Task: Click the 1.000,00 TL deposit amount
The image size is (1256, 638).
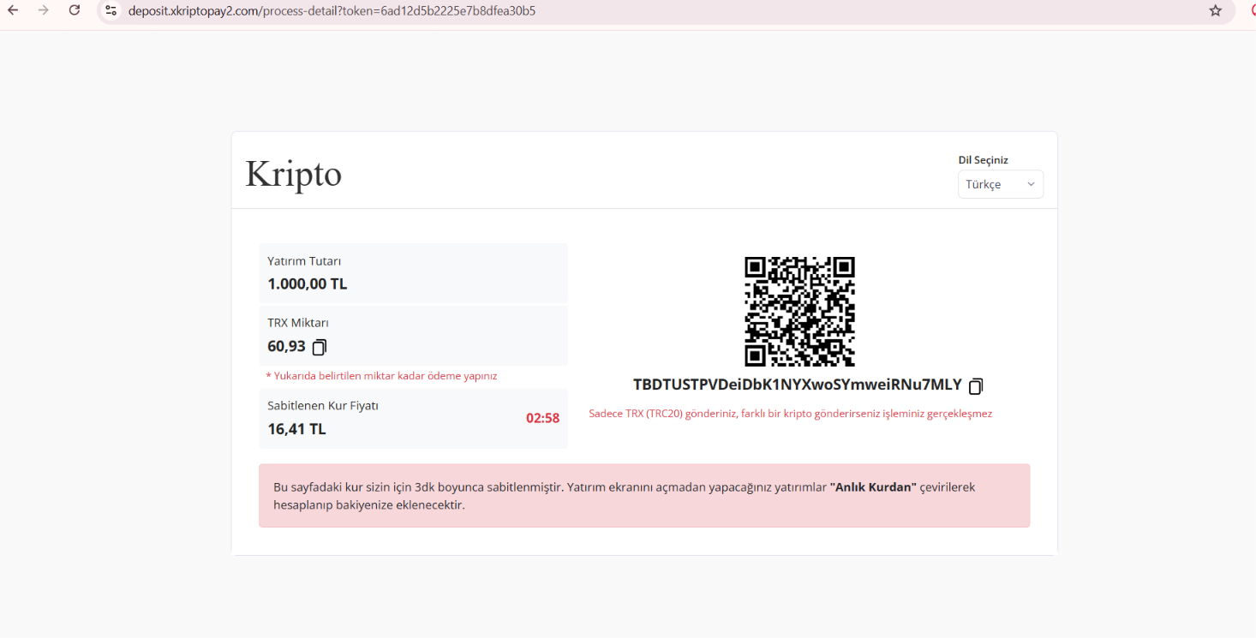Action: click(308, 283)
